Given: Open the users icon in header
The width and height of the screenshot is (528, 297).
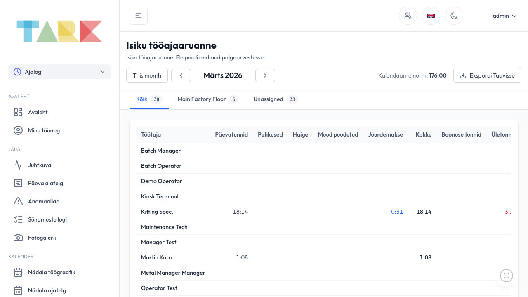Looking at the screenshot, I should 408,16.
